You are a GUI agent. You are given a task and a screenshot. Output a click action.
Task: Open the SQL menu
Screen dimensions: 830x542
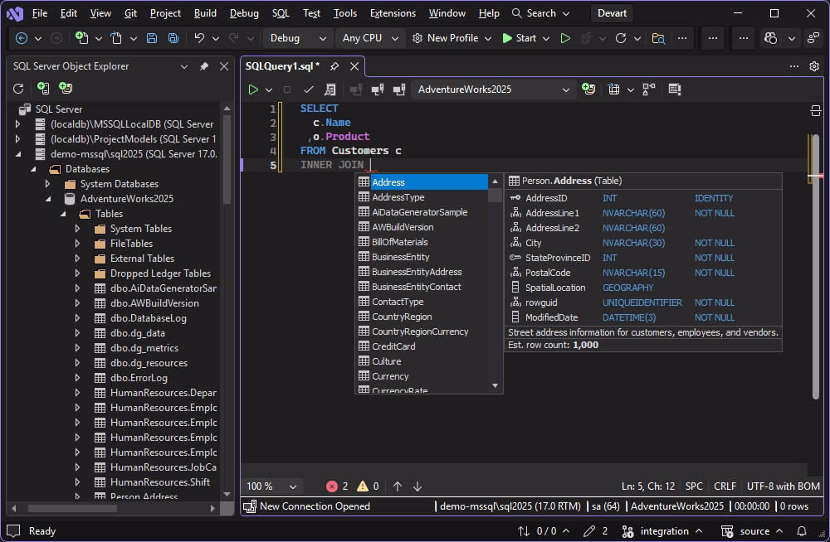[281, 13]
